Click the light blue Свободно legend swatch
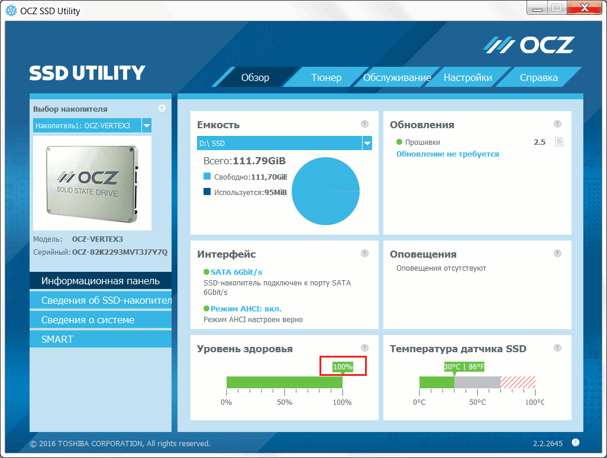 [x=207, y=176]
